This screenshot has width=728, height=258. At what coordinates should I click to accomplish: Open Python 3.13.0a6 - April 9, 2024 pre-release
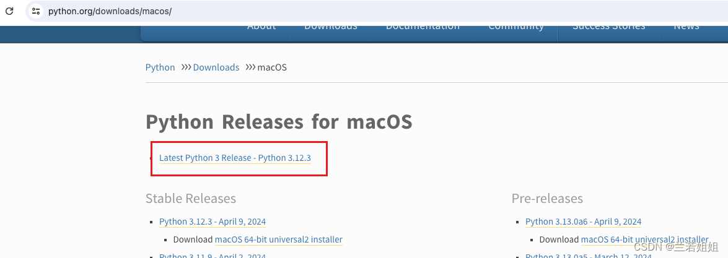point(583,221)
